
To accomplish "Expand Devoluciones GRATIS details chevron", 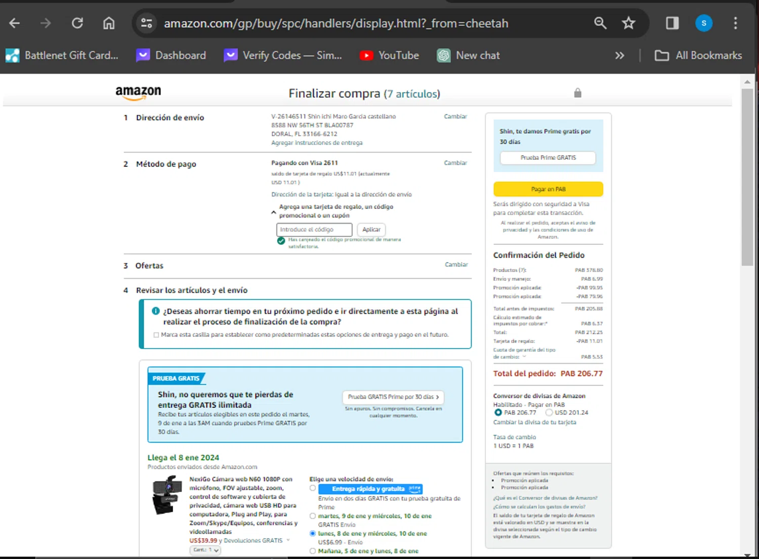I will click(x=288, y=540).
